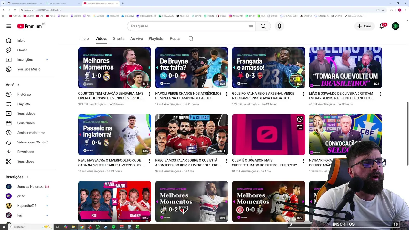Click the Windows Start button
Screen dimensions: 409x230
3,227
